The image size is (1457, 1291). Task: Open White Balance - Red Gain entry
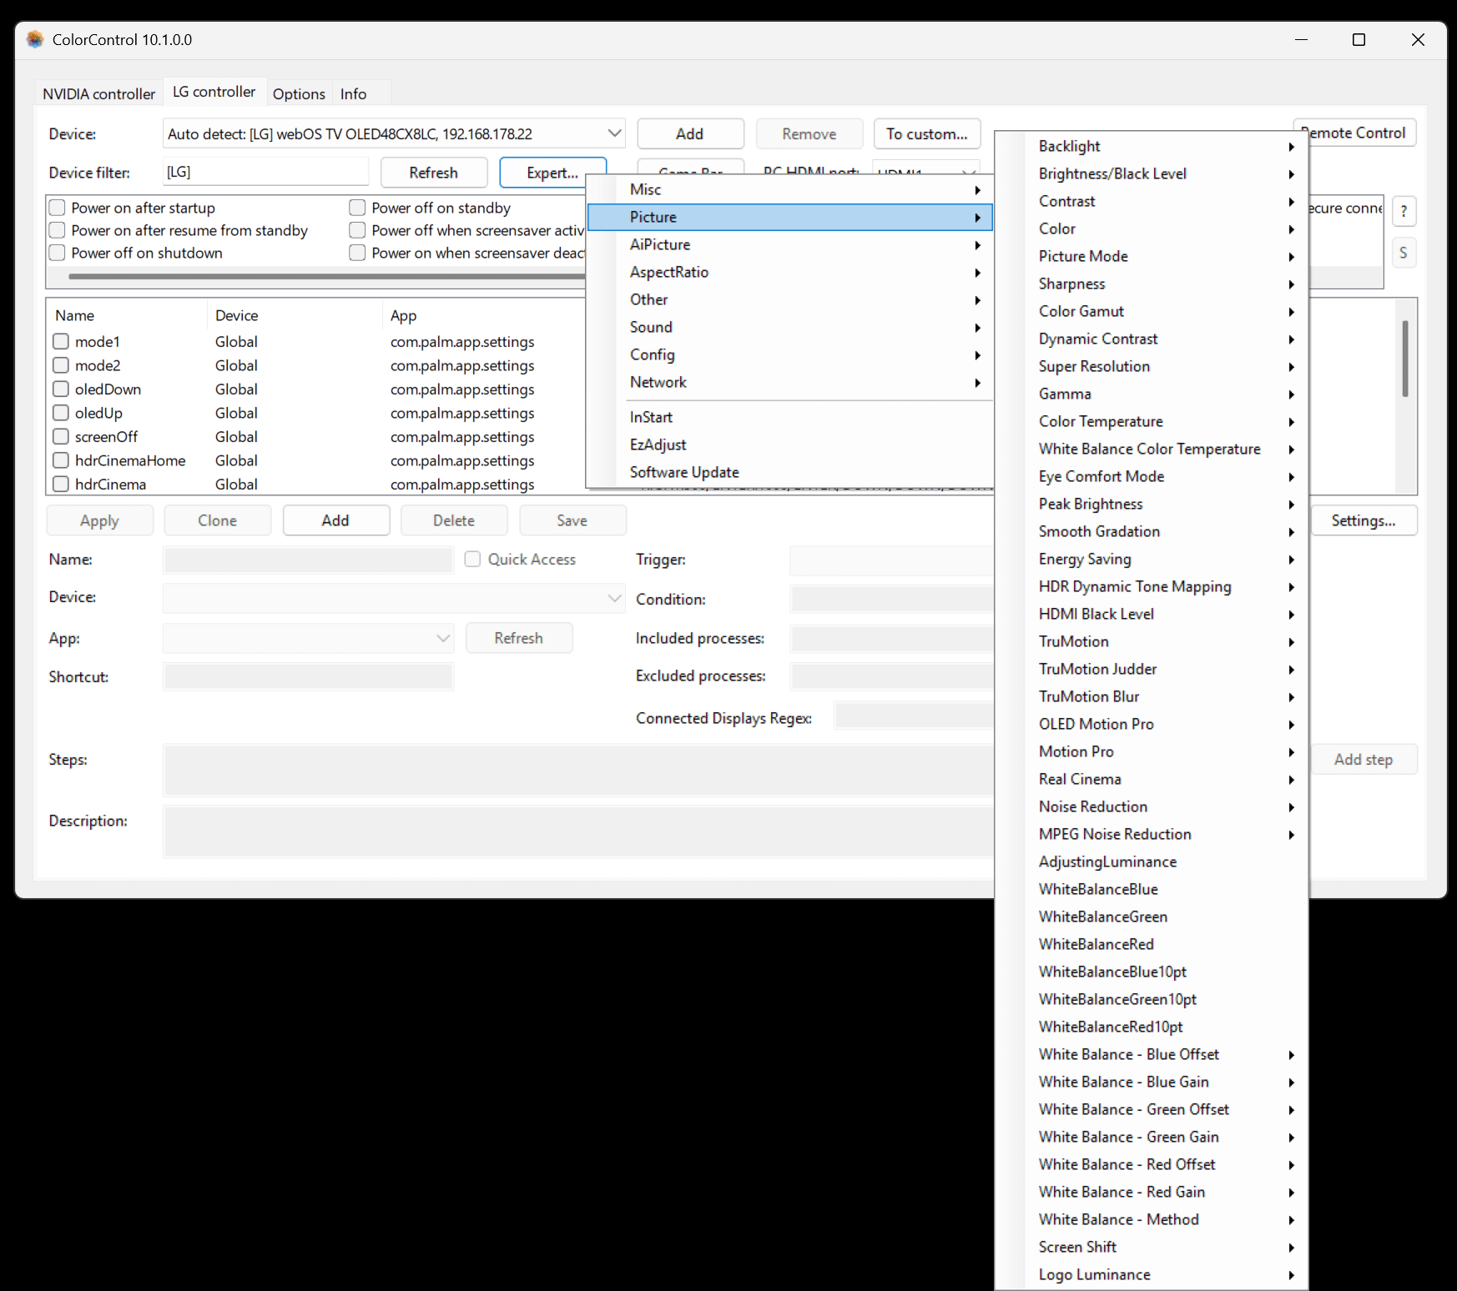pyautogui.click(x=1152, y=1192)
